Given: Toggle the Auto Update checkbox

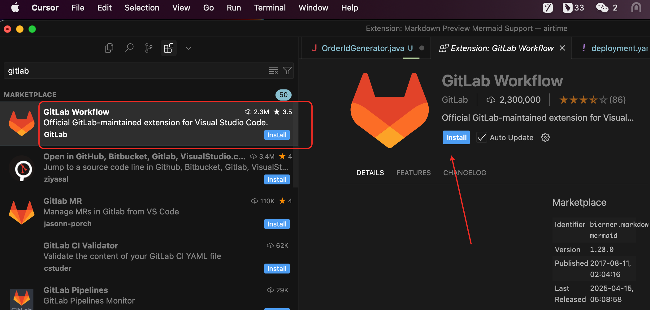Looking at the screenshot, I should coord(481,137).
